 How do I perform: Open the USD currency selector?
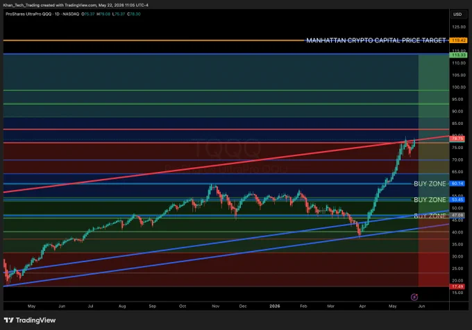point(457,14)
